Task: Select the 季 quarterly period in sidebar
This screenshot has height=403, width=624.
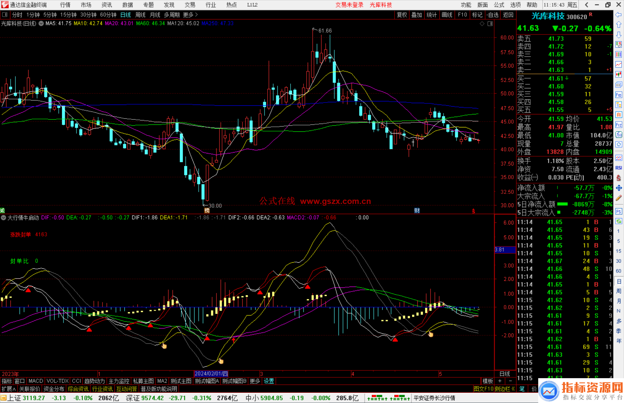Action: coord(619,331)
